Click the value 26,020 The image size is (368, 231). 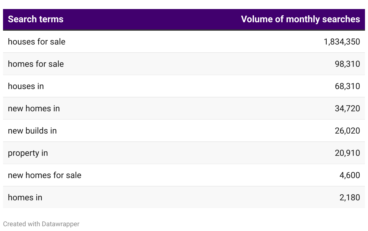point(347,131)
